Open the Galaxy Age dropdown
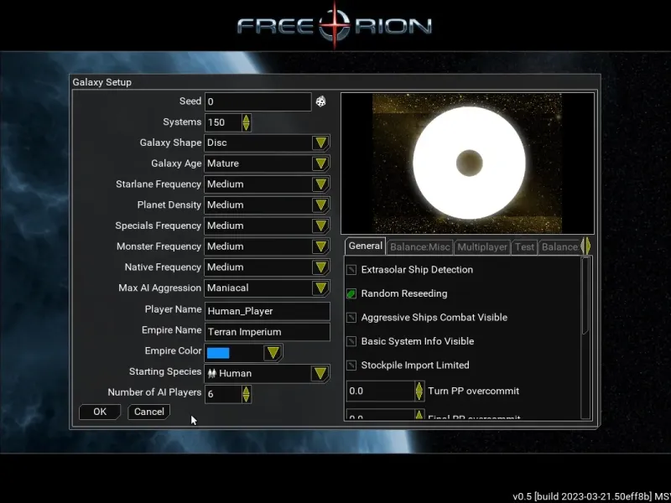The width and height of the screenshot is (671, 503). tap(320, 163)
